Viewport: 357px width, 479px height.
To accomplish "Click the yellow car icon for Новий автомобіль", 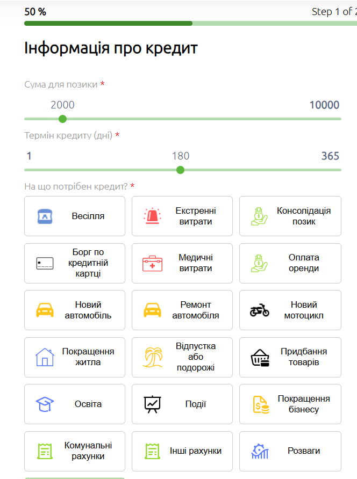I will coord(45,310).
